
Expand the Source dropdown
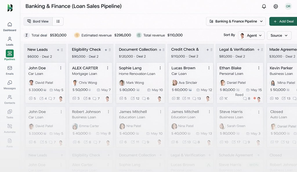[279, 35]
